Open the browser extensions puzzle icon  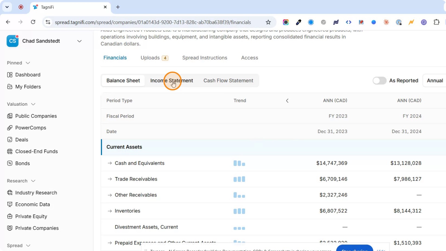(437, 22)
